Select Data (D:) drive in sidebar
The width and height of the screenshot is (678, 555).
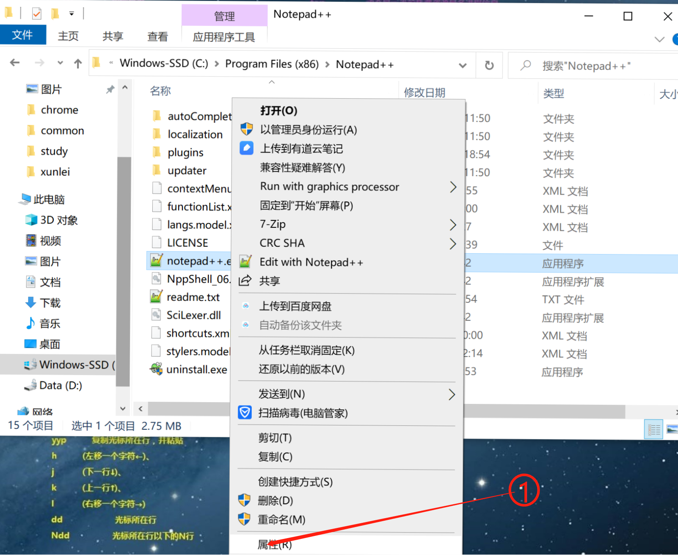[53, 385]
